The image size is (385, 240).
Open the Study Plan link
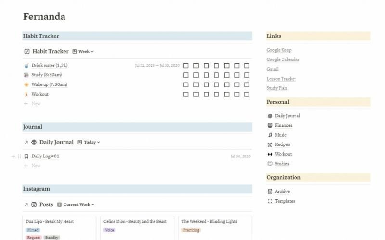[x=277, y=88]
